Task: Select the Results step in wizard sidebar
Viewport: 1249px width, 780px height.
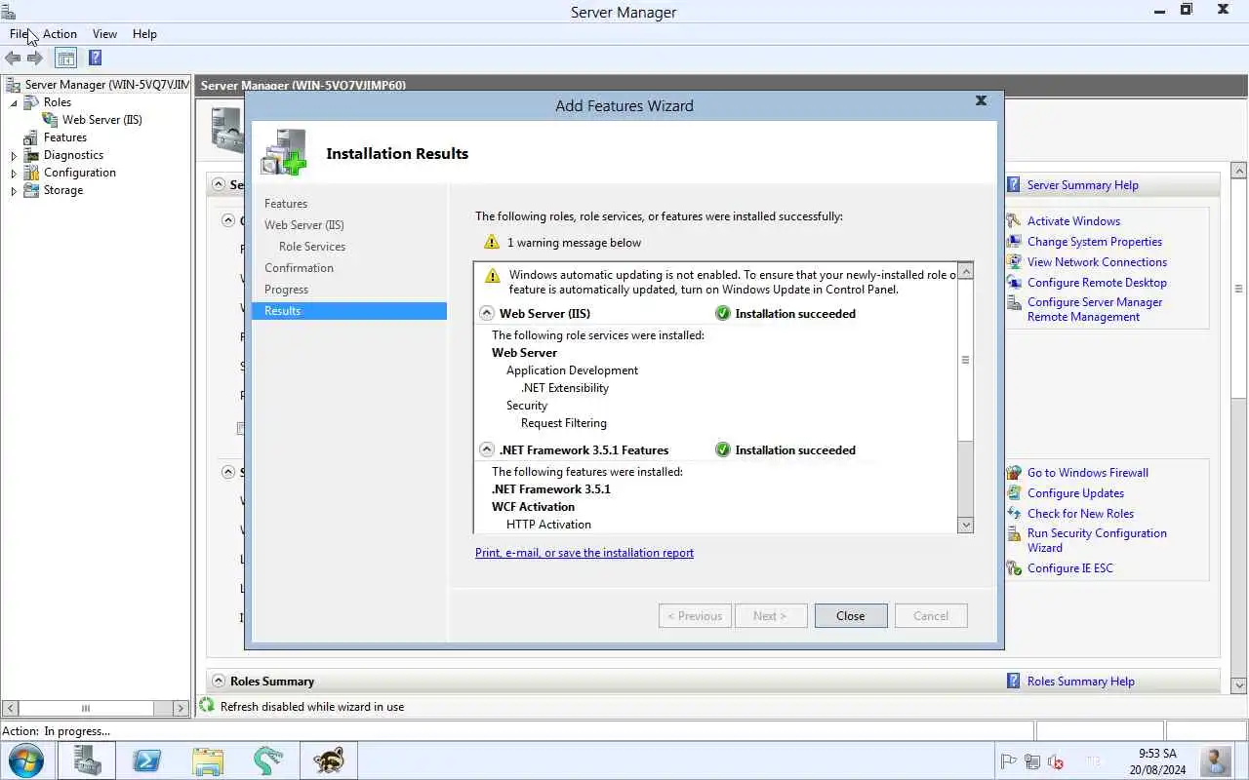Action: coord(349,311)
